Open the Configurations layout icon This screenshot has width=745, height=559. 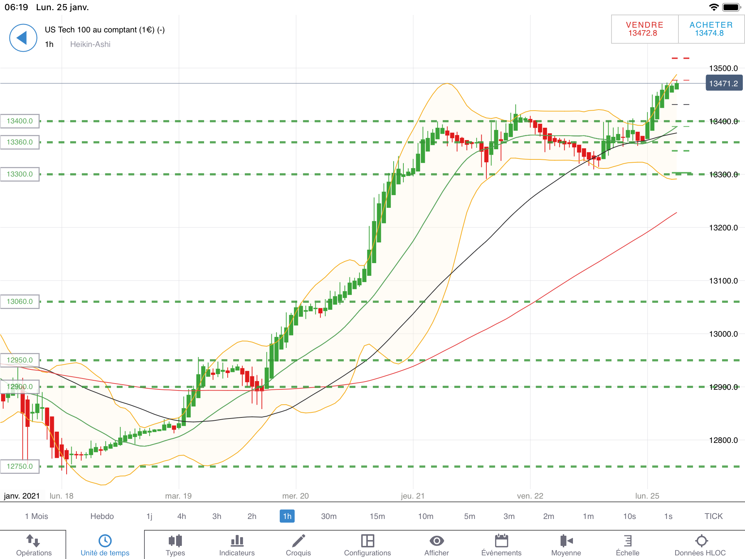[367, 541]
